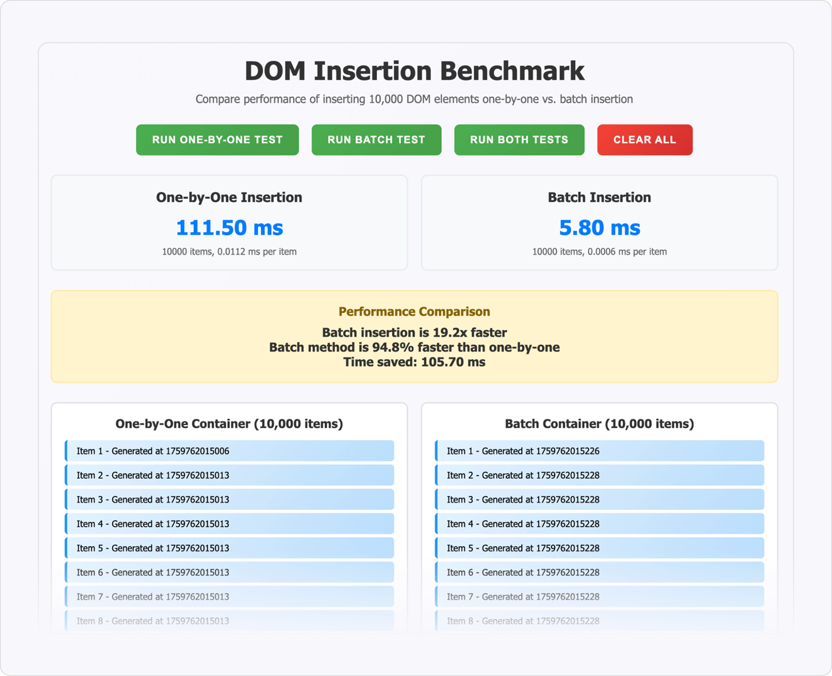Select Item 1 in One-by-One Container
This screenshot has height=676, width=832.
pos(229,451)
